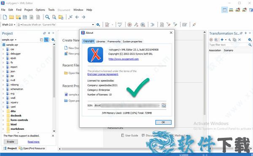The width and height of the screenshot is (253, 156).
Task: Click the copy SGN icon in About dialog
Action: click(164, 105)
